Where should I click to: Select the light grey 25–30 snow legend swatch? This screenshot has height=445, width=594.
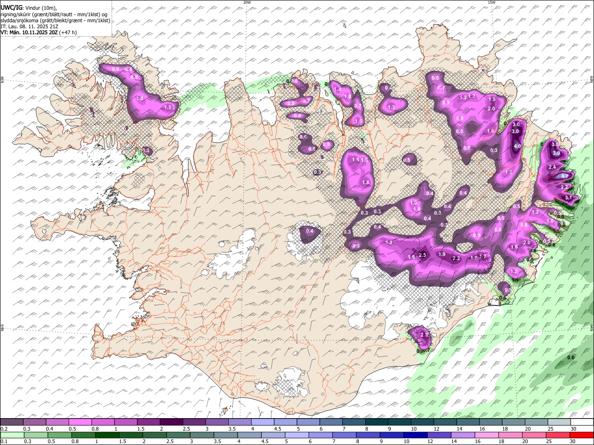(x=559, y=422)
